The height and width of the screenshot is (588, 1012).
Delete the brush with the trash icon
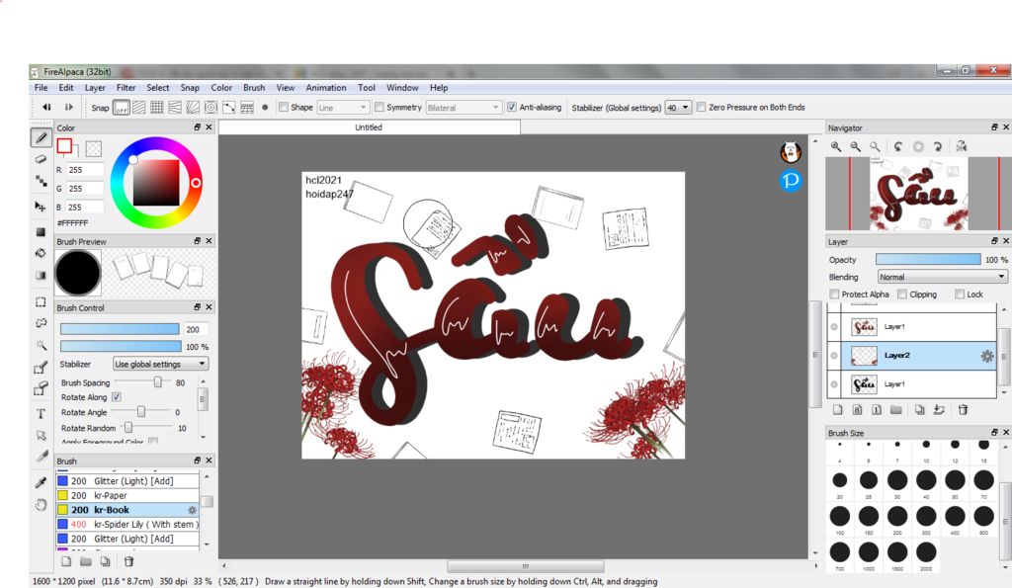pyautogui.click(x=128, y=561)
